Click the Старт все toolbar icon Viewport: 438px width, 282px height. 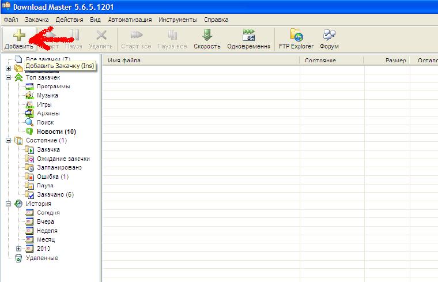tap(137, 35)
